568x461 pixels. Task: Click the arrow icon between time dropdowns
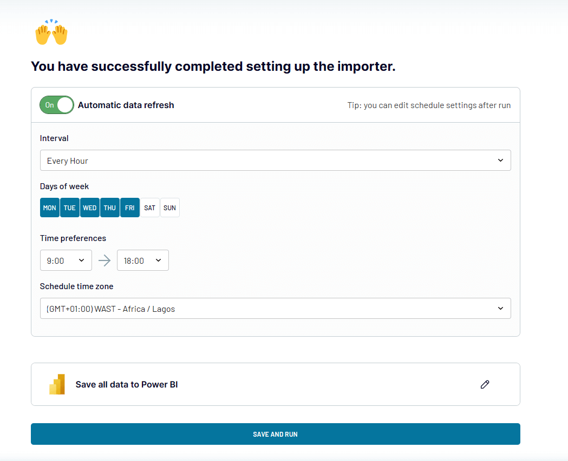(x=105, y=260)
